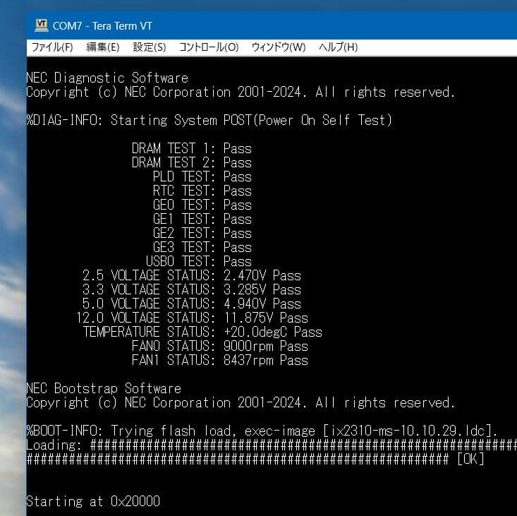Viewport: 517px width, 516px height.
Task: Open the ファイル(F) menu
Action: pos(52,47)
